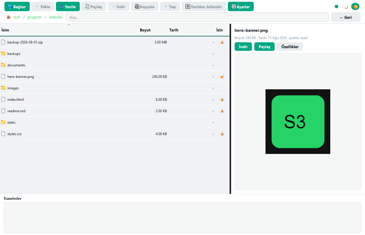Select the hero-banner.png file name in the list

pyautogui.click(x=21, y=77)
